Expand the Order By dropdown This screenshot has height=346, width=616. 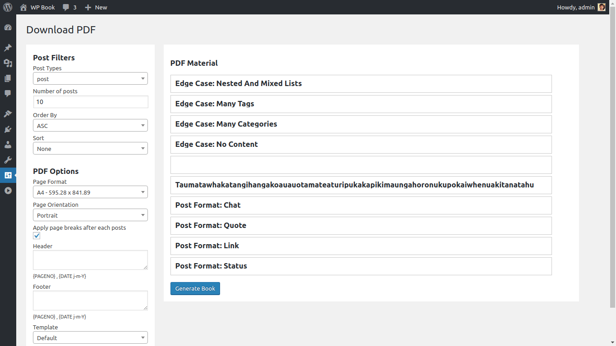(90, 126)
